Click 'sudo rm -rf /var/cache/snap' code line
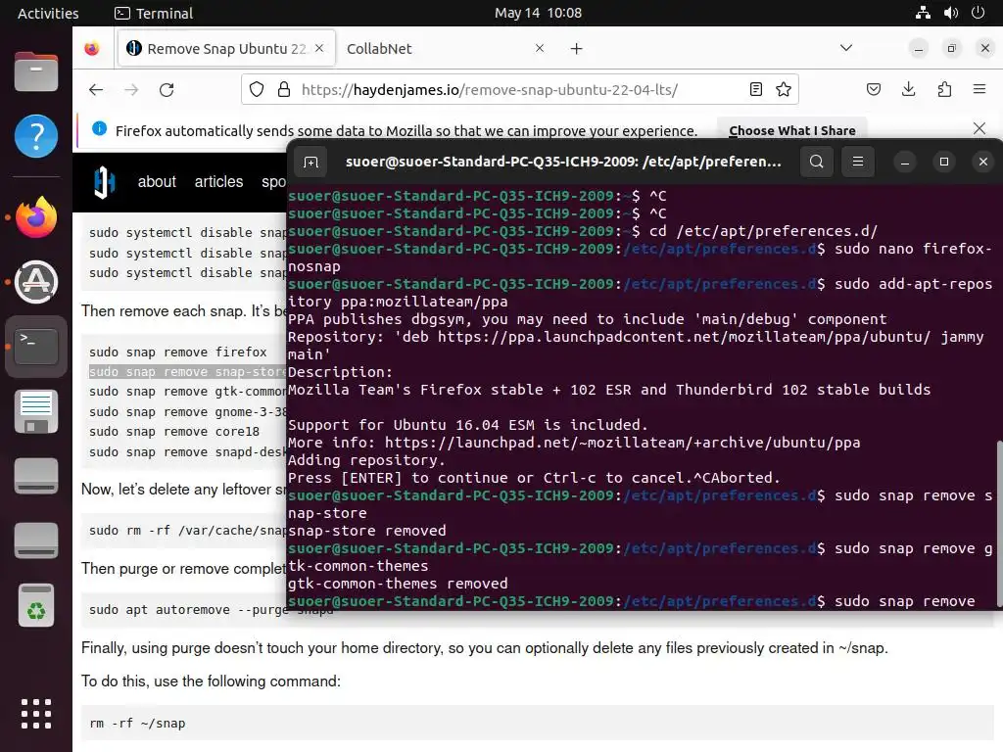 pyautogui.click(x=187, y=530)
